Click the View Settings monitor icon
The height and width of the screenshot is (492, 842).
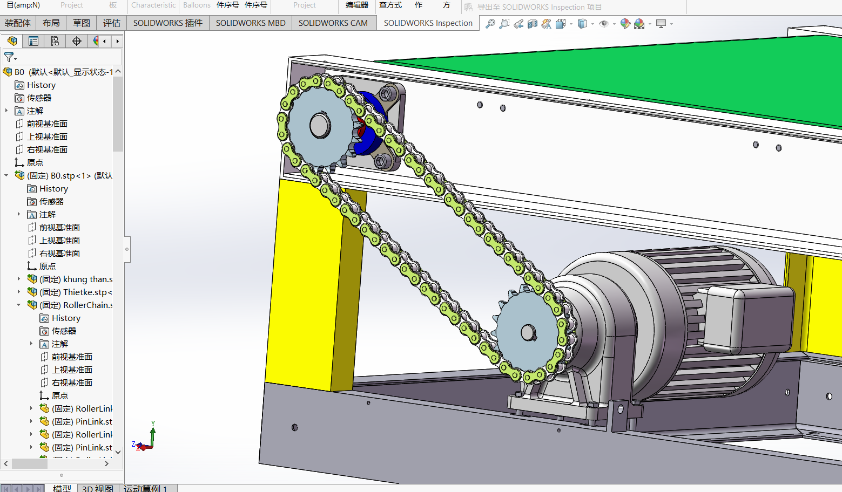[661, 24]
